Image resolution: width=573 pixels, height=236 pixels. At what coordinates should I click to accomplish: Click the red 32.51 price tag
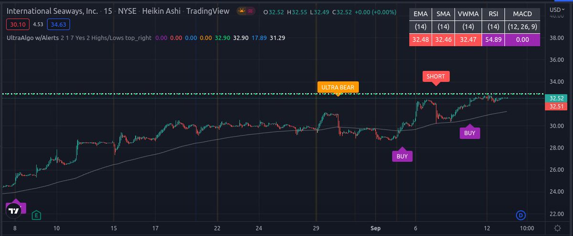tap(557, 107)
